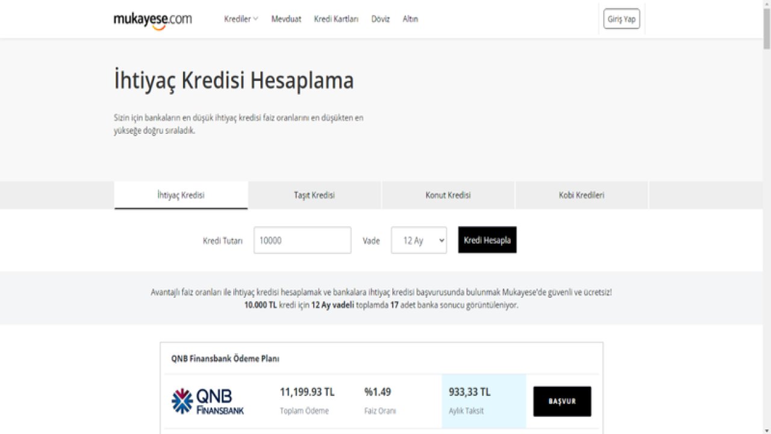Open the Döviz section
The height and width of the screenshot is (434, 771).
380,19
